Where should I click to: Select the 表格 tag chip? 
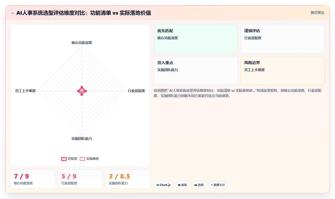pyautogui.click(x=182, y=185)
